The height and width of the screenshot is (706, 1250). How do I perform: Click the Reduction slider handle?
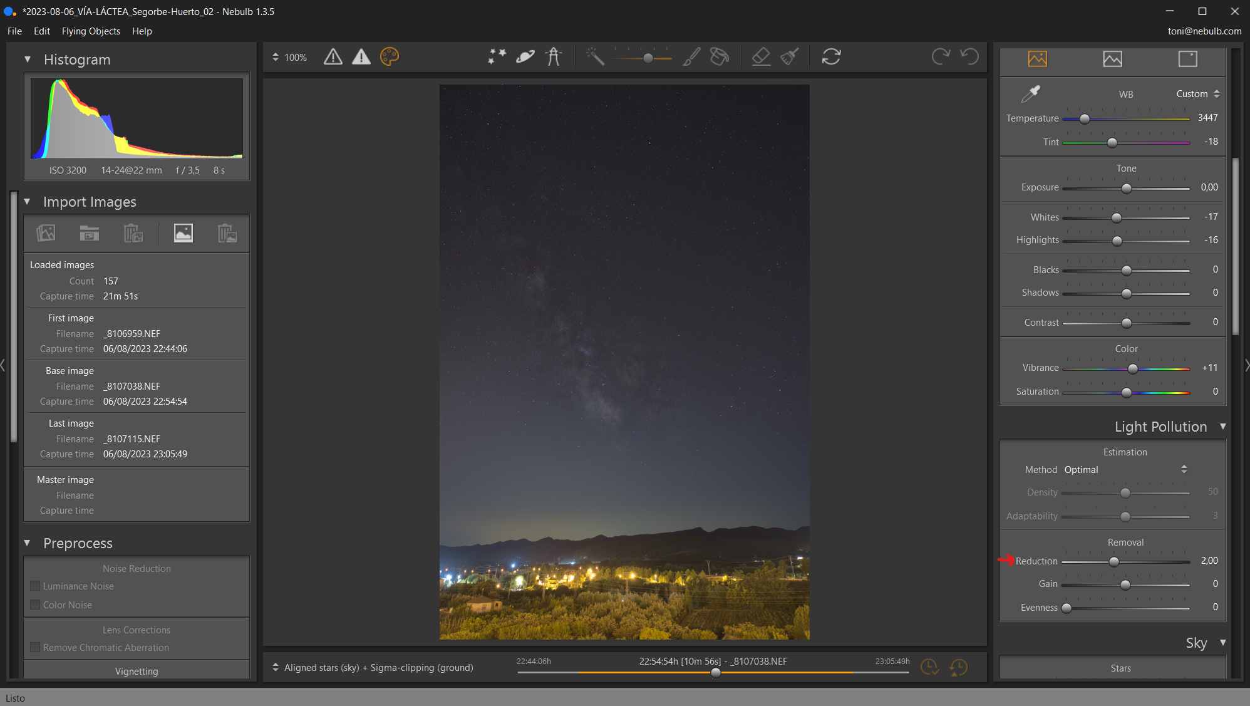[1114, 562]
